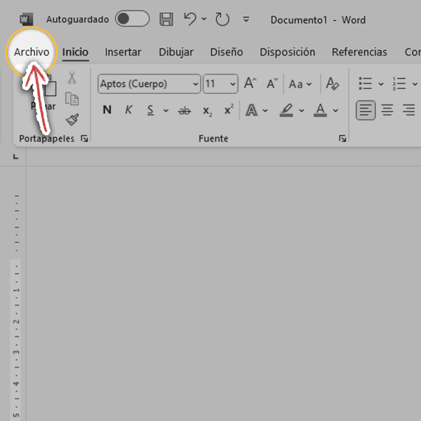The width and height of the screenshot is (421, 421).
Task: Click the Cut scissors icon
Action: tap(72, 78)
